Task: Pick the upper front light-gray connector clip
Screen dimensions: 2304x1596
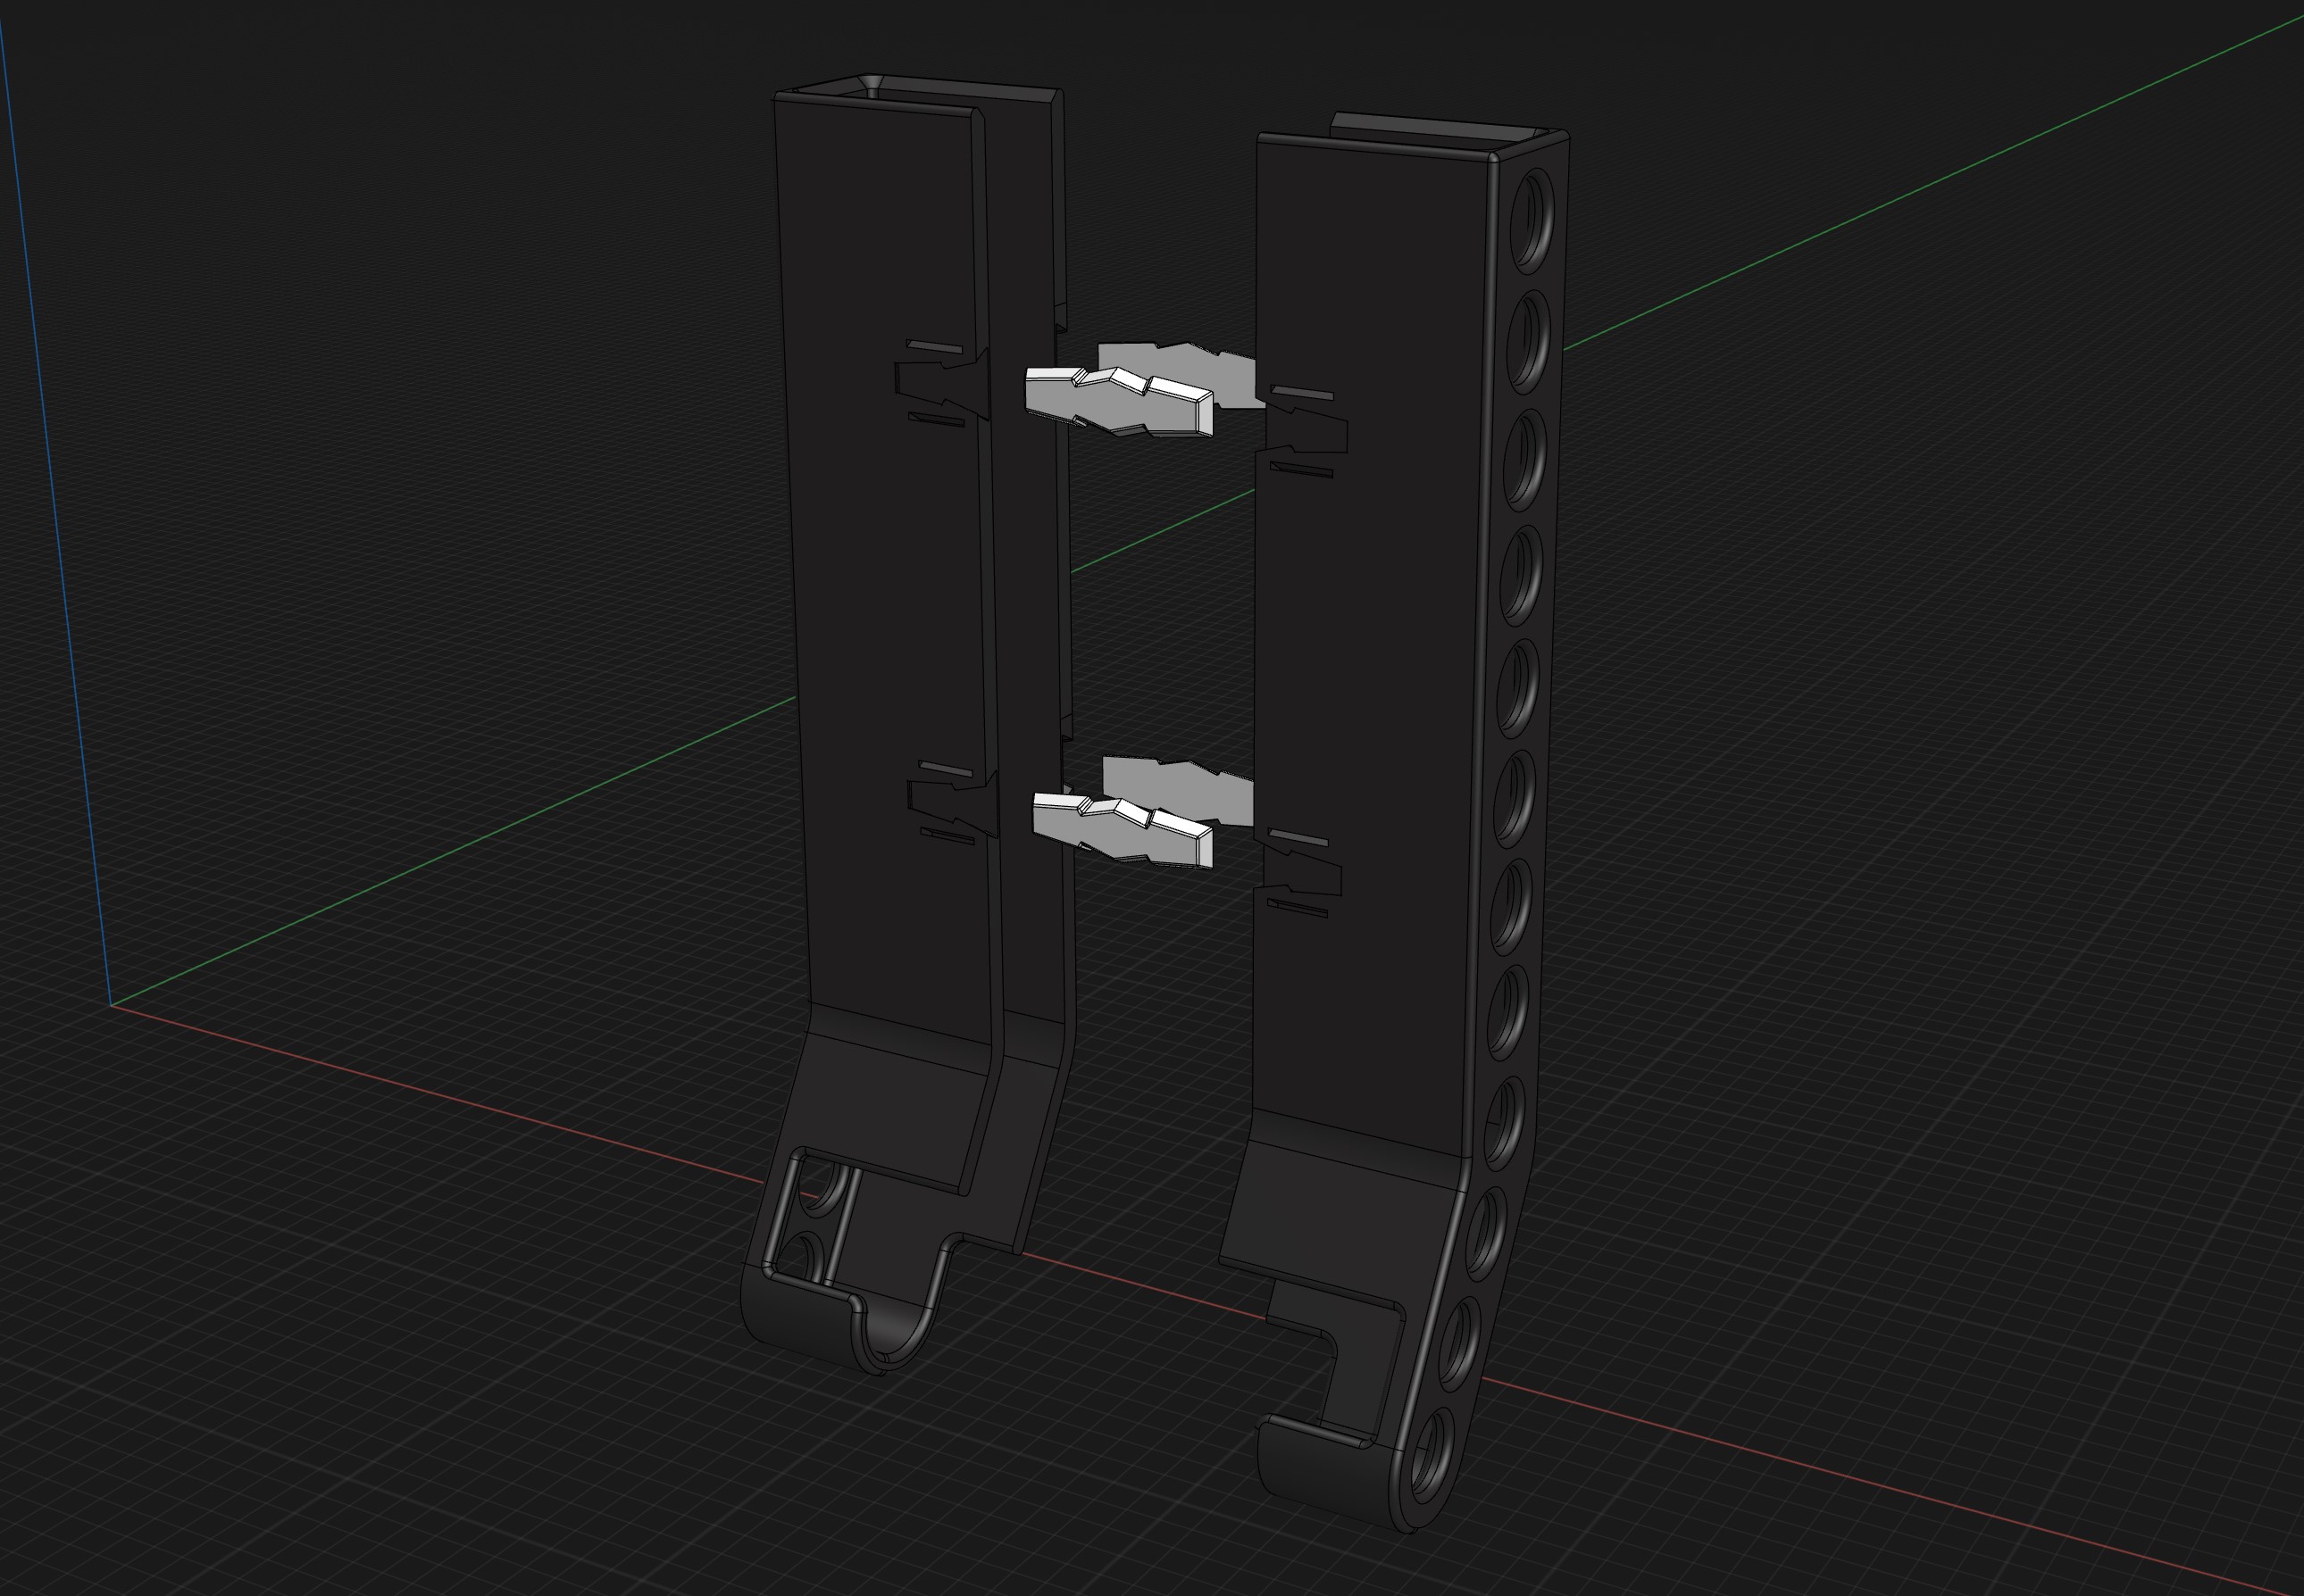Action: point(1120,401)
